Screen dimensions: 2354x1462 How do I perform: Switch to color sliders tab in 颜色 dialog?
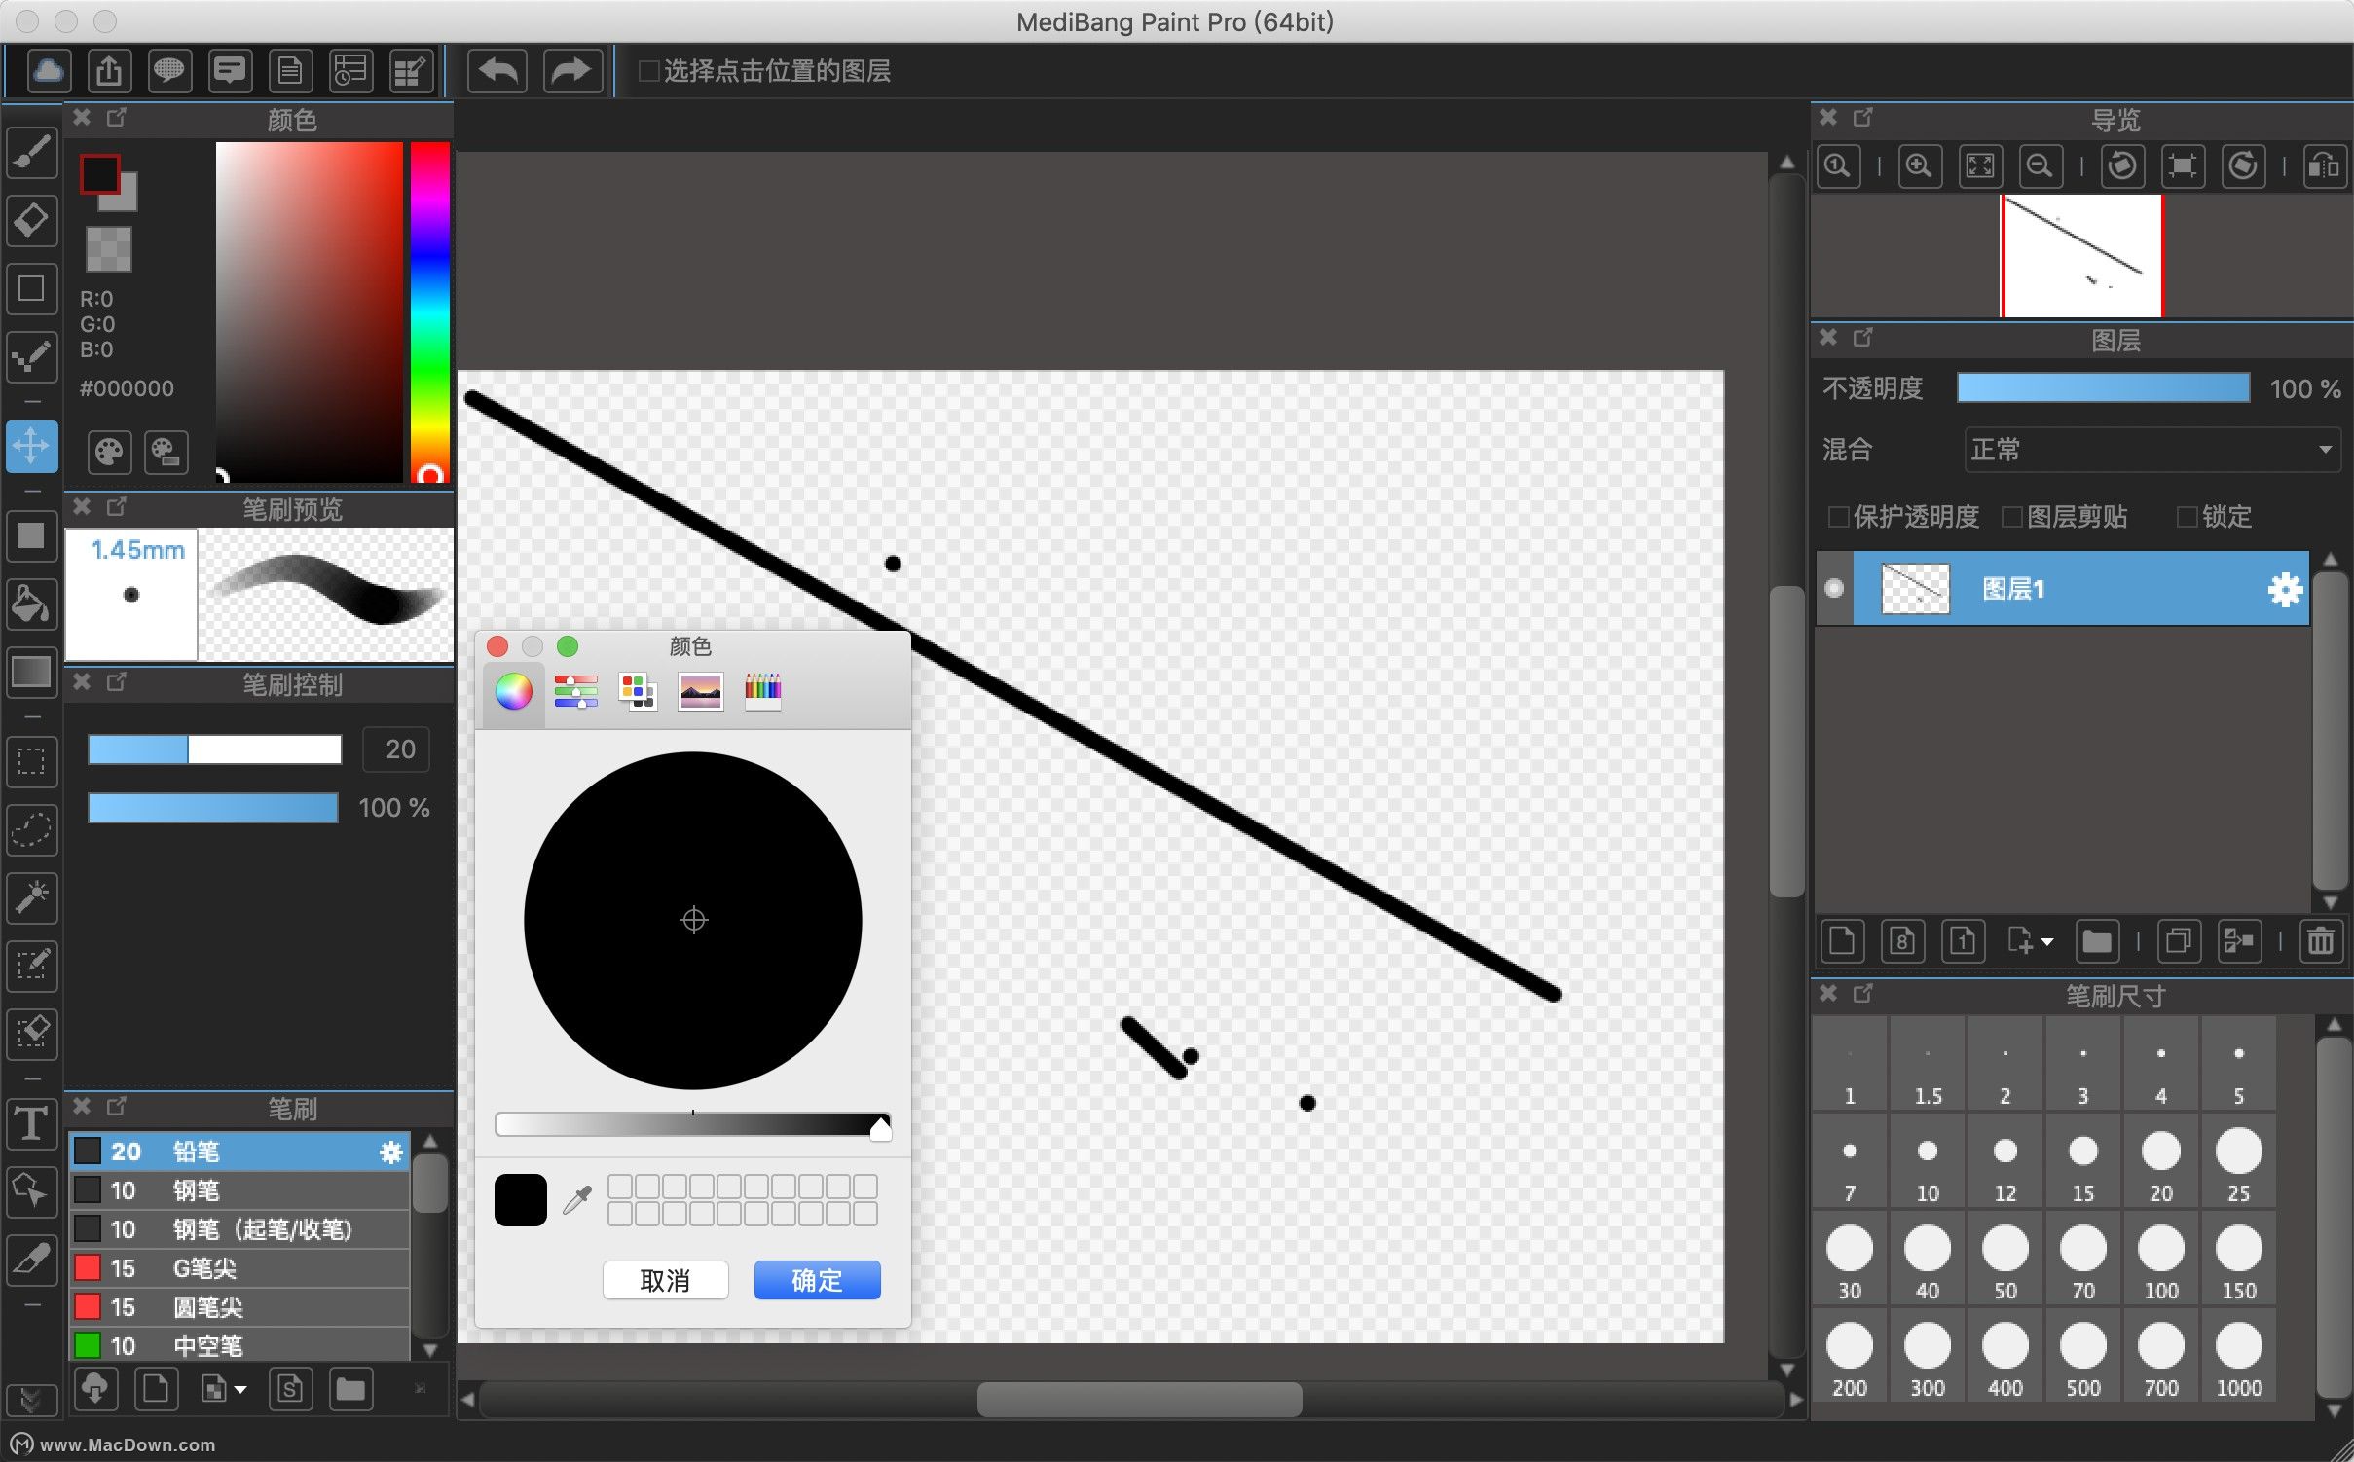pyautogui.click(x=576, y=692)
